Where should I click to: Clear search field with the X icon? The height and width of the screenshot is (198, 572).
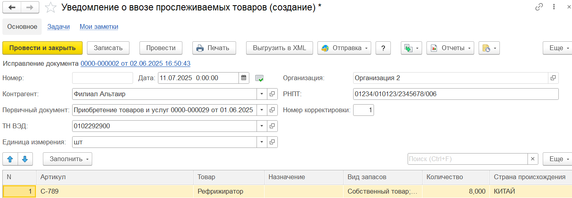532,159
